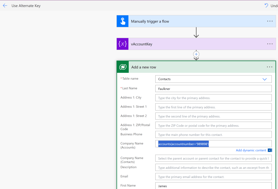Click the plus insert step icon
Viewport: 278px width, 189px height.
click(196, 54)
